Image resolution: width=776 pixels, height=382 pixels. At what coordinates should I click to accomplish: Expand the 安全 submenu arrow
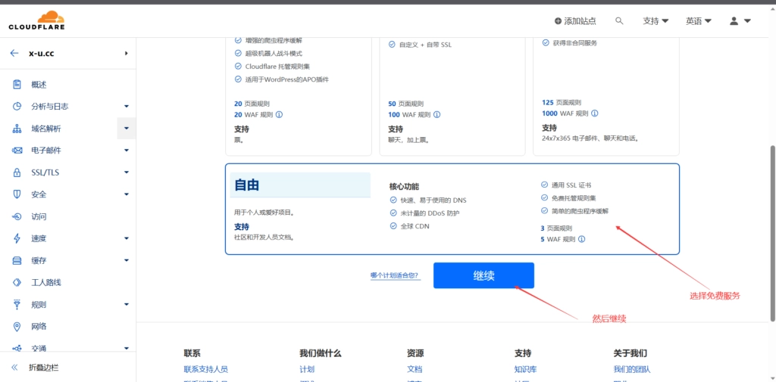pos(127,194)
